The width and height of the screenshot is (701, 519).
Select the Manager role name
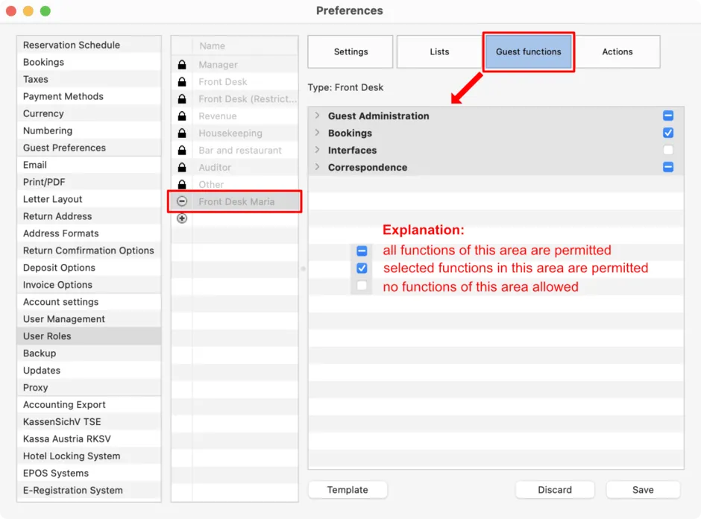[x=219, y=65]
